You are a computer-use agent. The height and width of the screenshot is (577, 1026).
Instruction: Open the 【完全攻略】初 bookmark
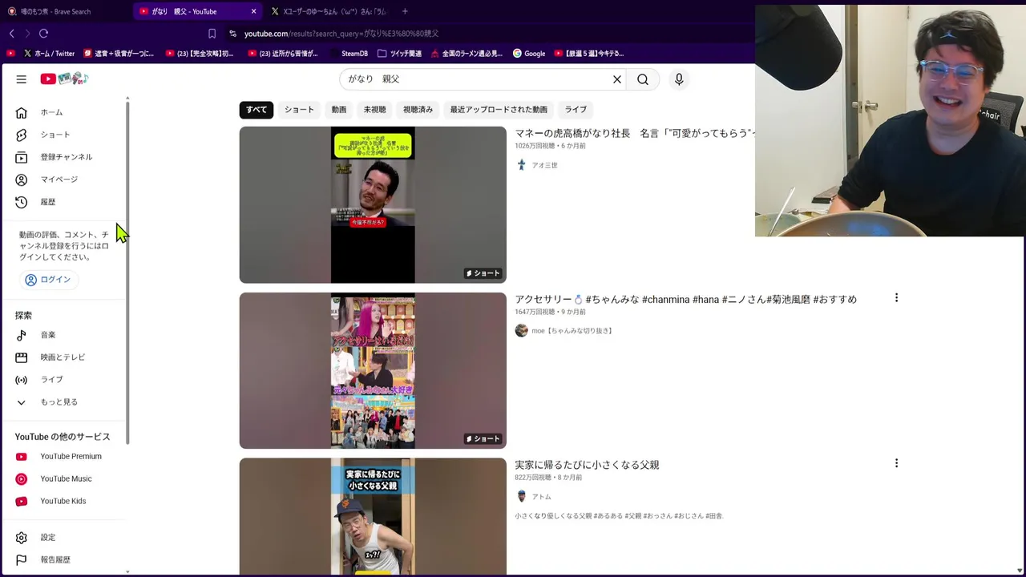pyautogui.click(x=200, y=54)
